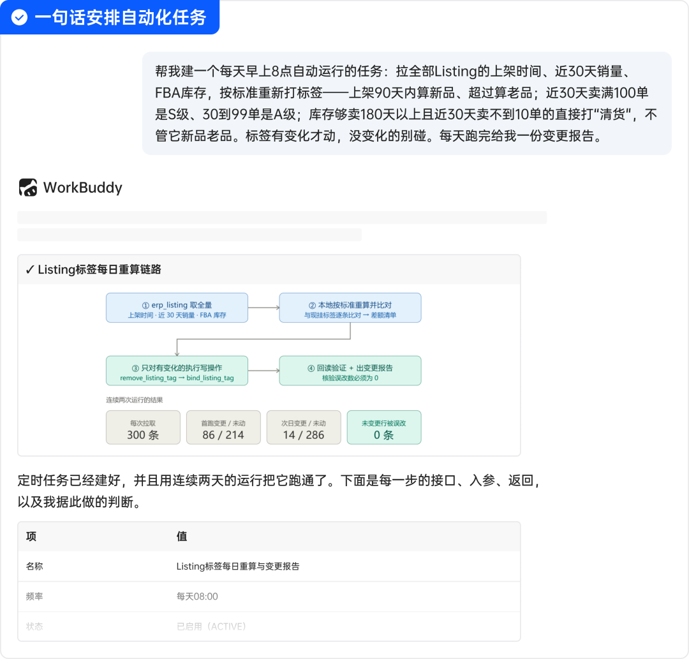Click the 频率 row label
Viewport: 689px width, 659px height.
(34, 596)
